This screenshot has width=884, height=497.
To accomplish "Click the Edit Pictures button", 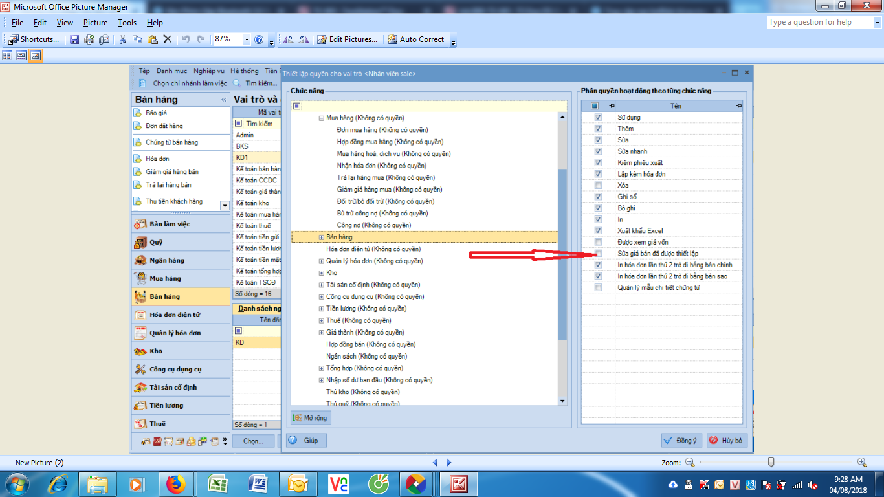I will (348, 39).
